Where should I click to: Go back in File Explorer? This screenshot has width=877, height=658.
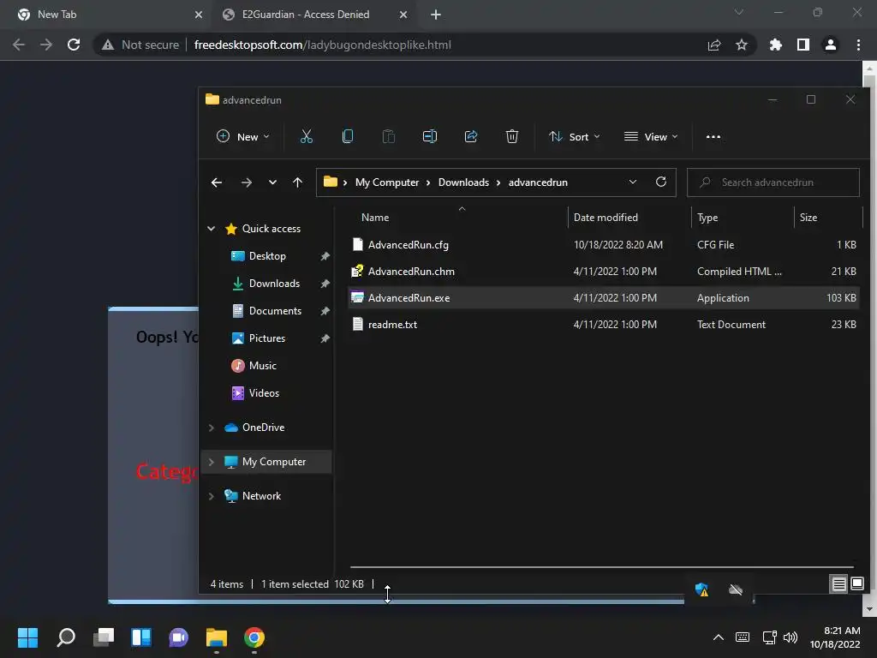point(217,182)
